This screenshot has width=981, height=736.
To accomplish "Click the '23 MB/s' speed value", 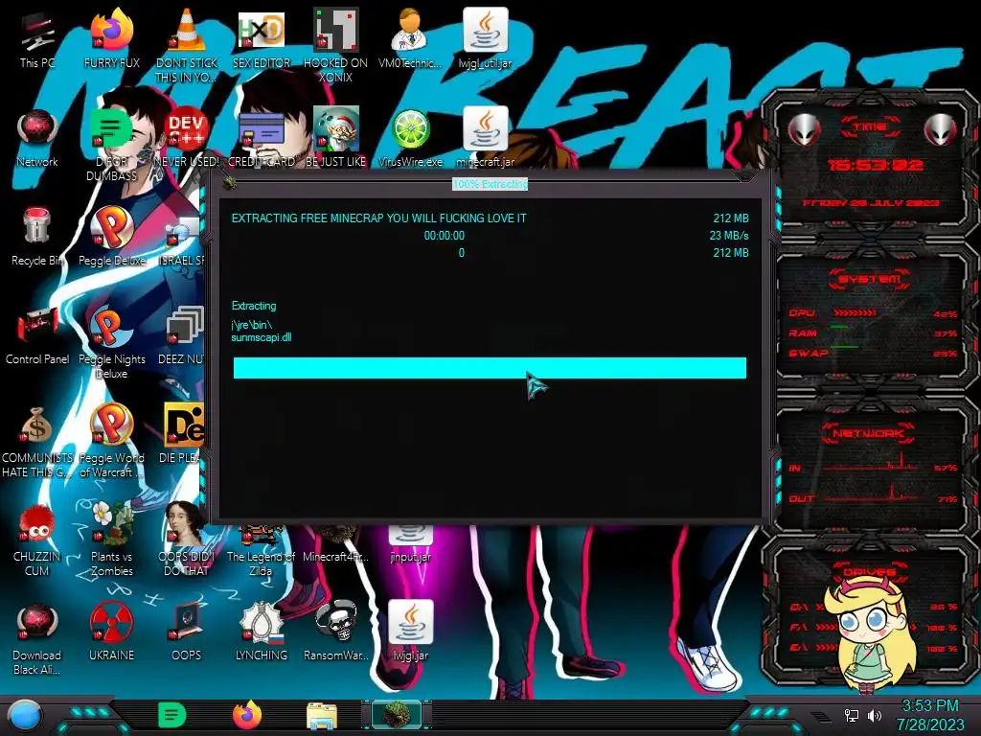I will [x=729, y=236].
